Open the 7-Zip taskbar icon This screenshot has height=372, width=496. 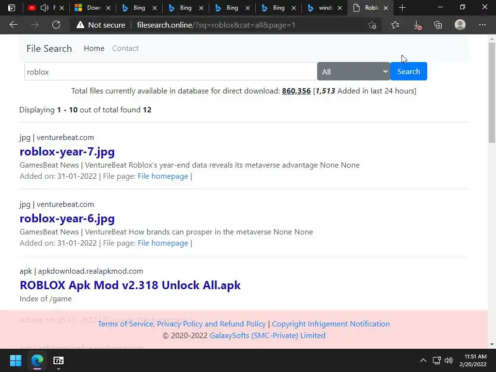click(59, 360)
